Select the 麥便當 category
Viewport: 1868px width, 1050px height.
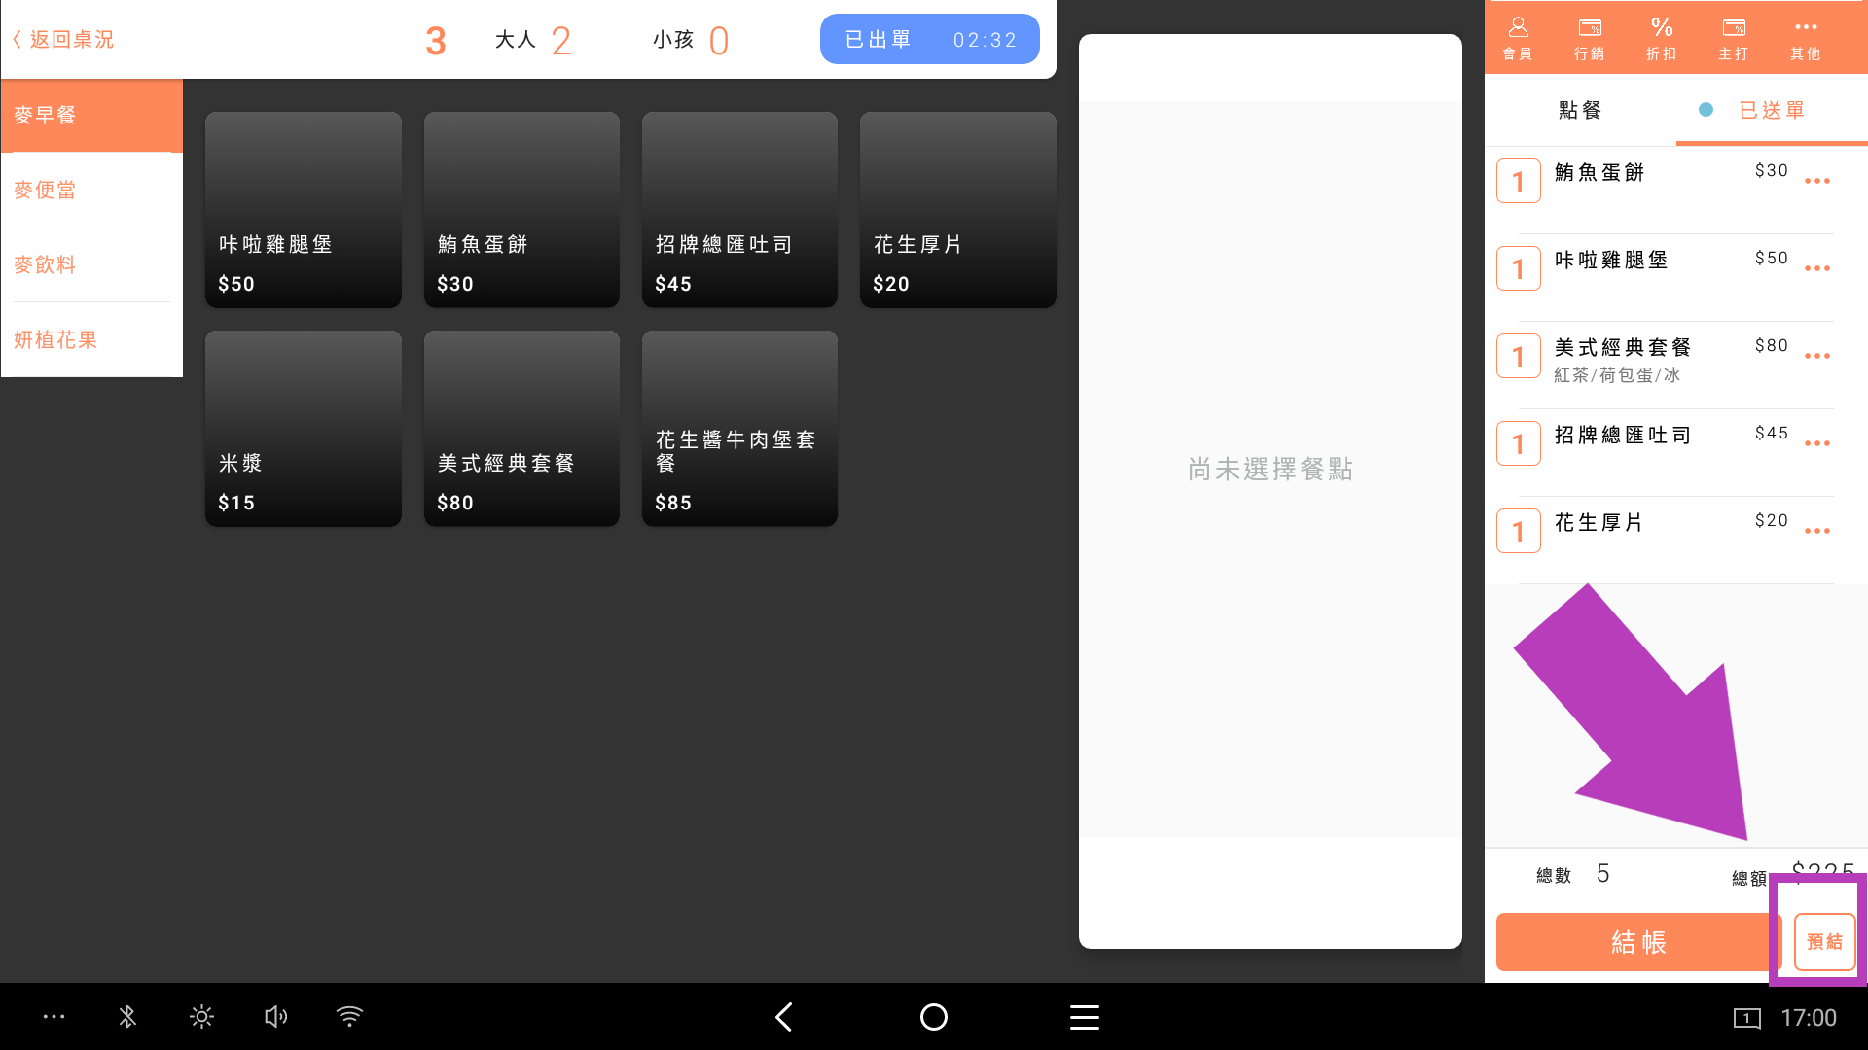(x=45, y=190)
